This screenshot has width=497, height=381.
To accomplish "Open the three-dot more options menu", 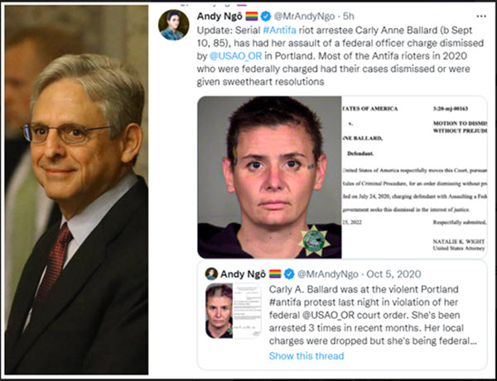I will 480,17.
